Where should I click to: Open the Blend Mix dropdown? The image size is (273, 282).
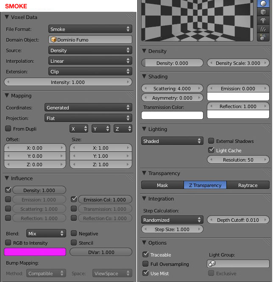pos(46,233)
